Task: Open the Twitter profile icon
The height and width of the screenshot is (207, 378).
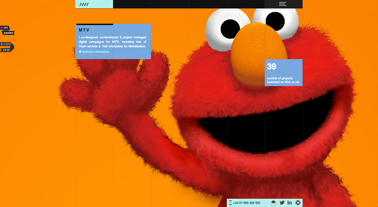Action: 282,203
